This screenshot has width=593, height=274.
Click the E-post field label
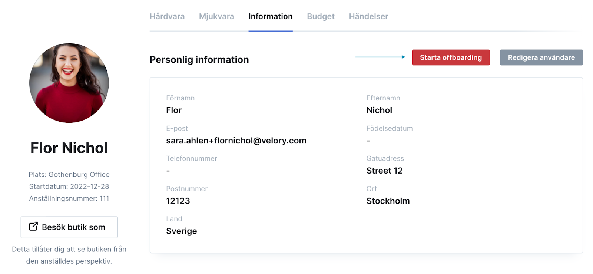[177, 128]
